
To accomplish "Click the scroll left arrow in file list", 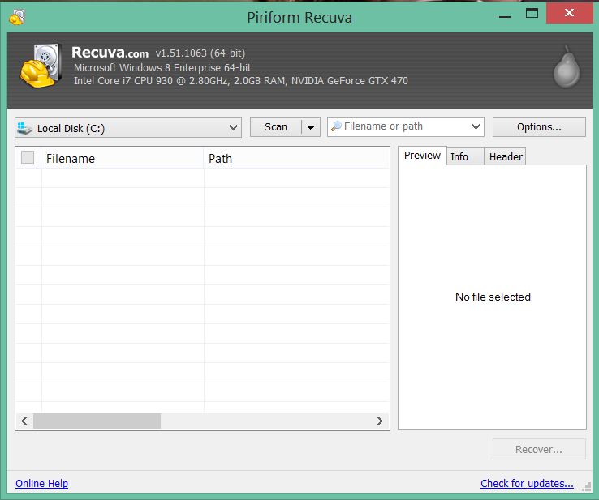I will click(24, 421).
